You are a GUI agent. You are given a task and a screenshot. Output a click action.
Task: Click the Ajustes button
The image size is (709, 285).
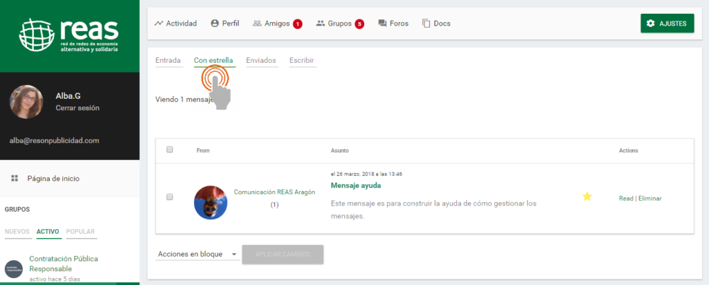[667, 24]
